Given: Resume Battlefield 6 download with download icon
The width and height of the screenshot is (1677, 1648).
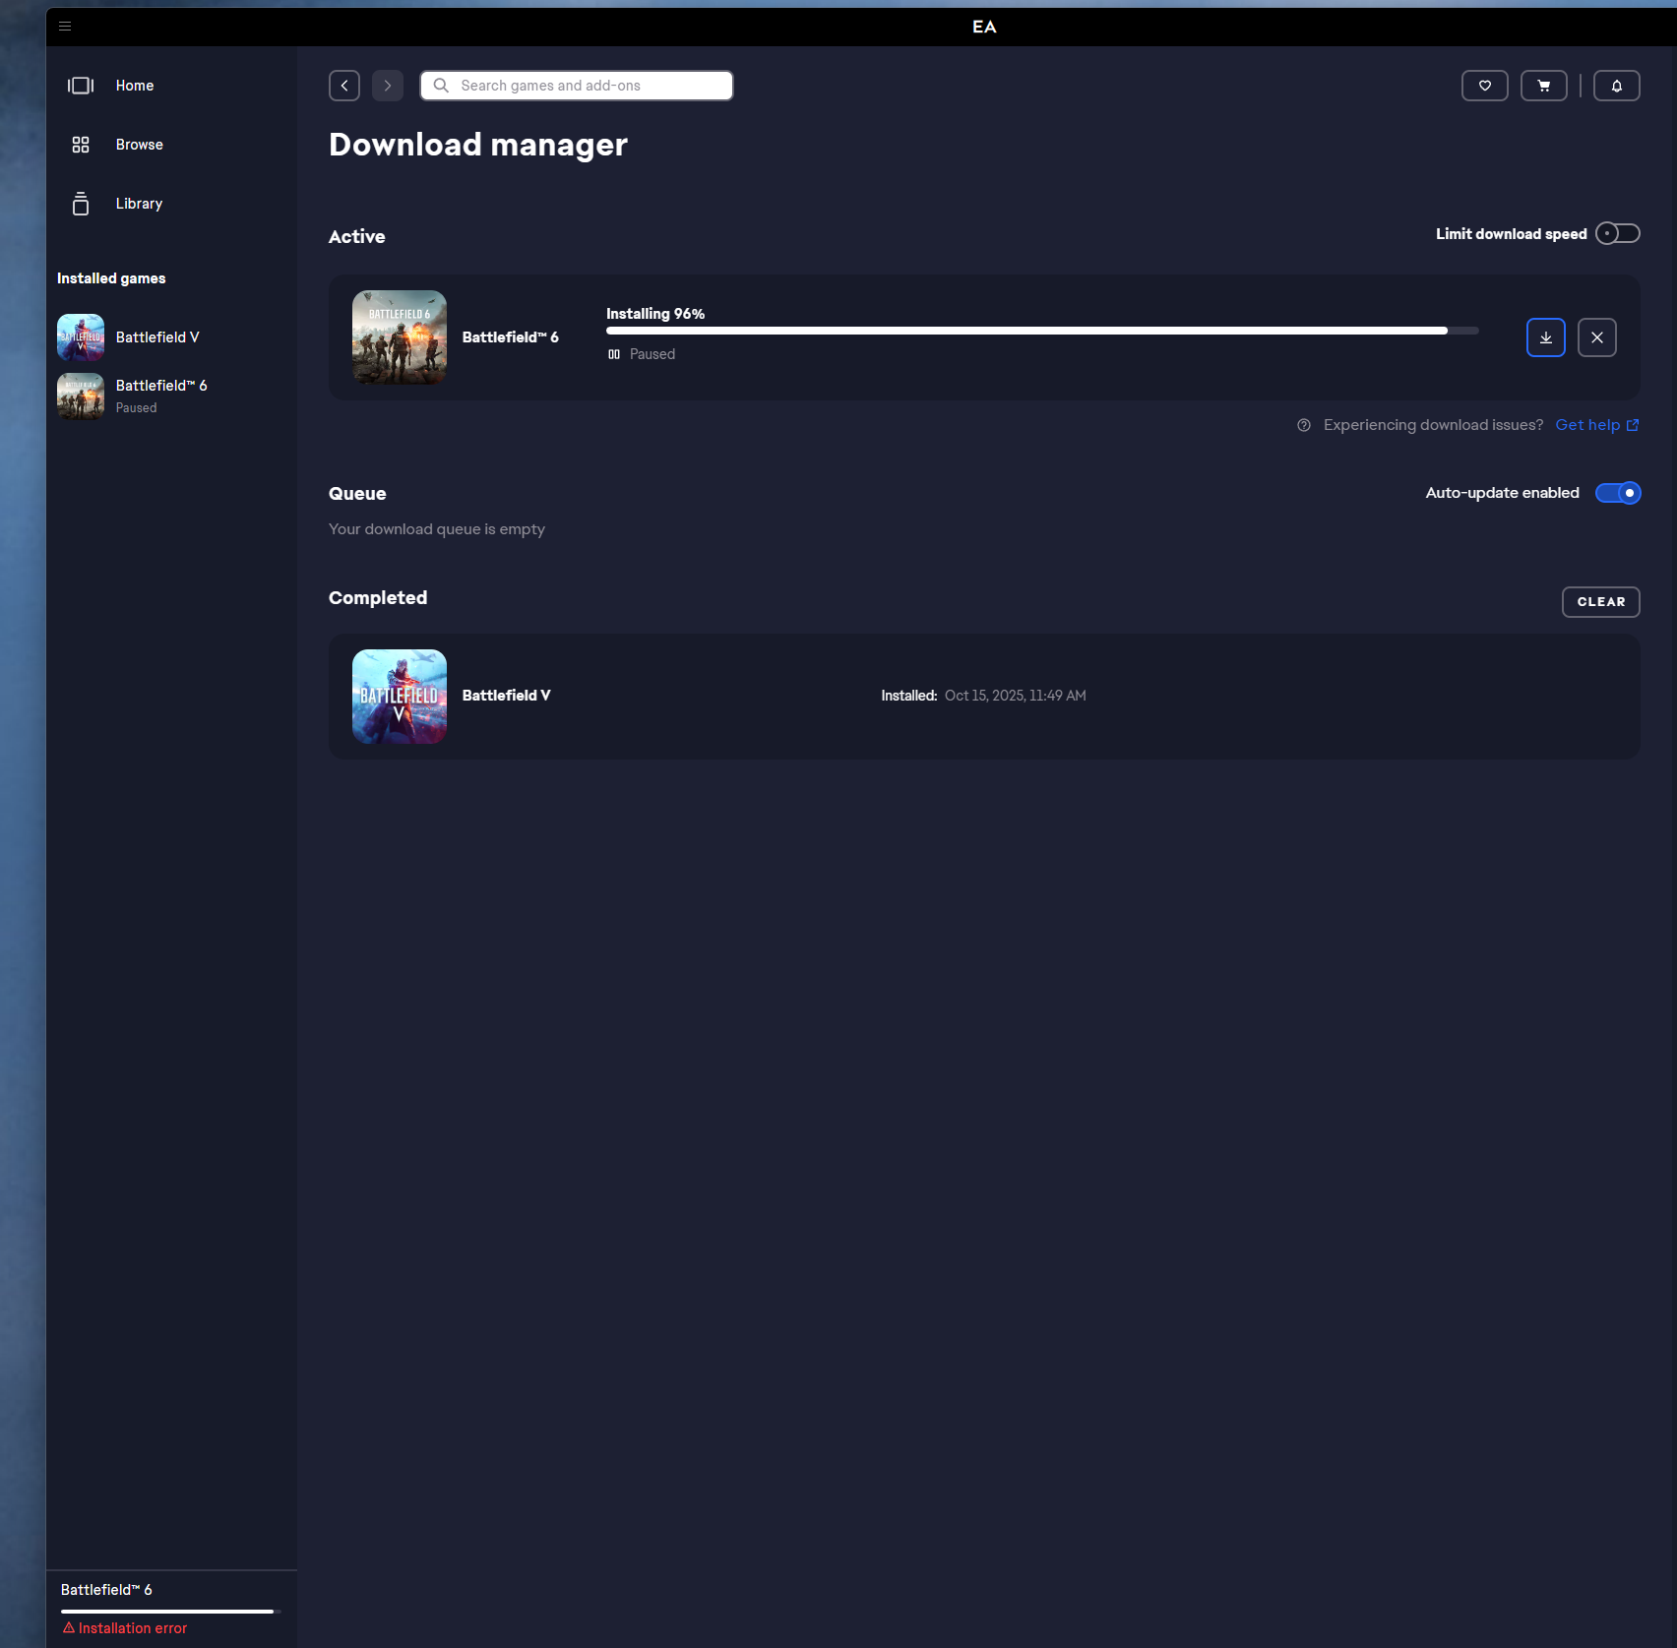Looking at the screenshot, I should (x=1545, y=337).
